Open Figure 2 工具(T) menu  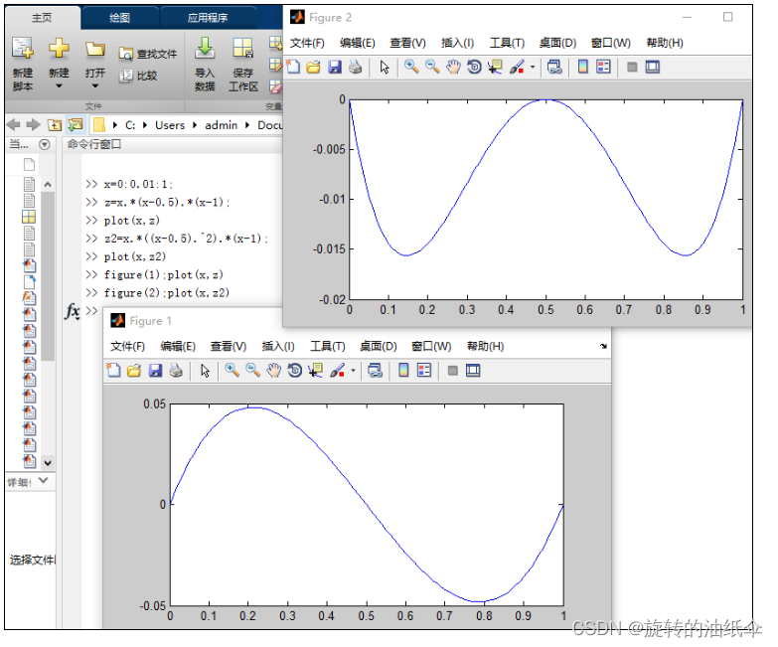[x=507, y=43]
